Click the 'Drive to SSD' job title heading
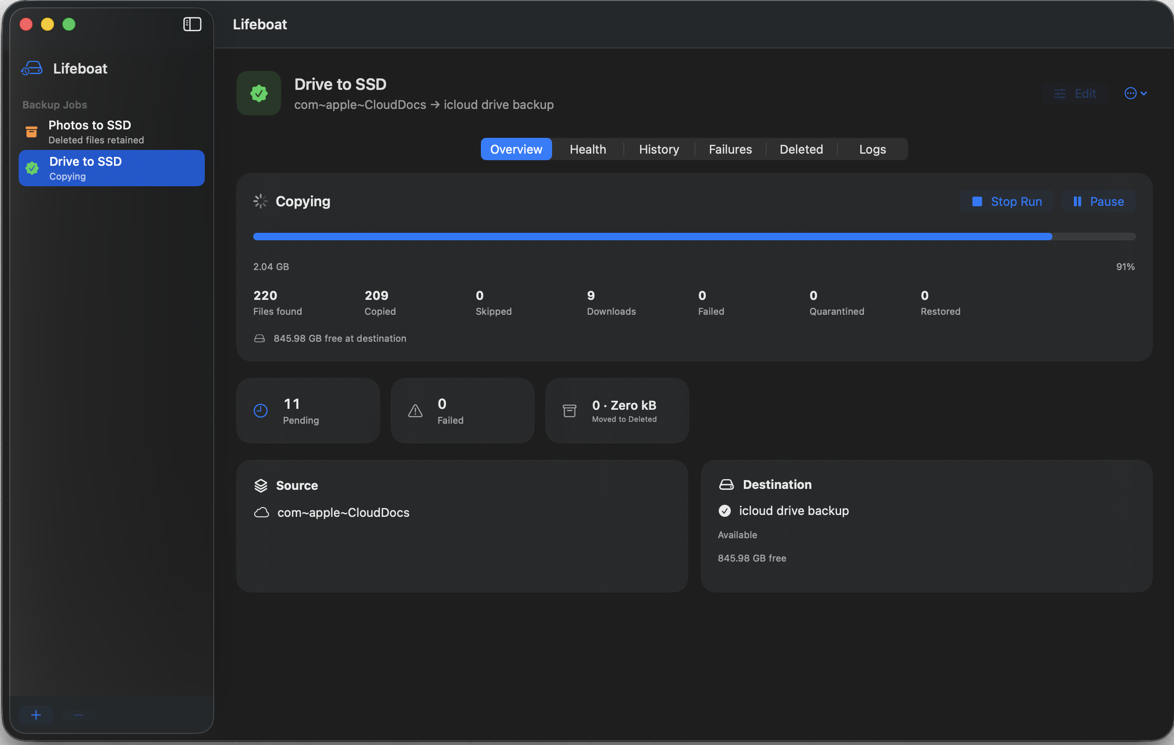Image resolution: width=1174 pixels, height=745 pixels. point(340,84)
